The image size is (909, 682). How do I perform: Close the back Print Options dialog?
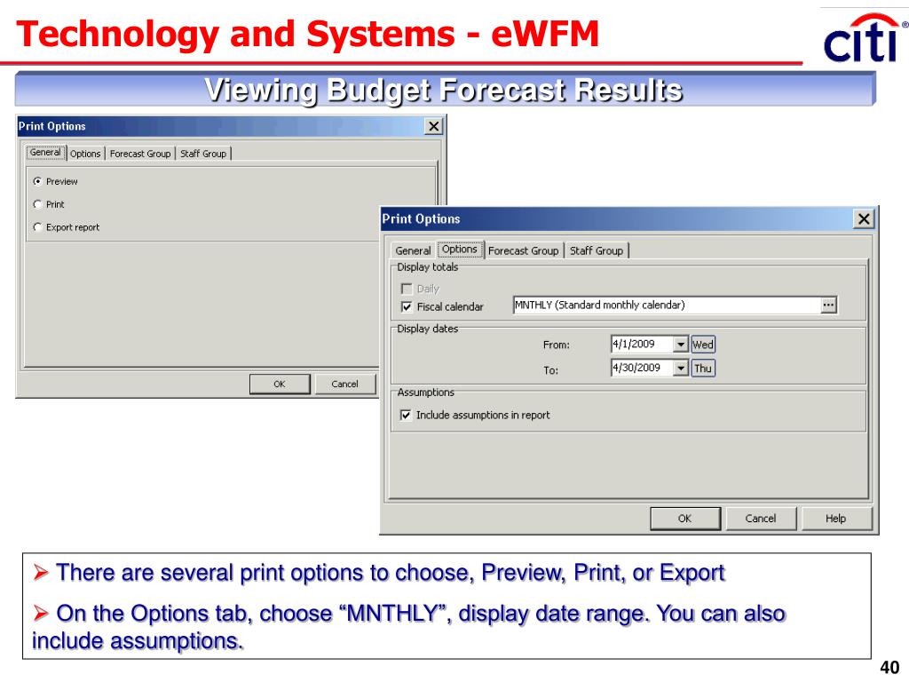coord(433,126)
